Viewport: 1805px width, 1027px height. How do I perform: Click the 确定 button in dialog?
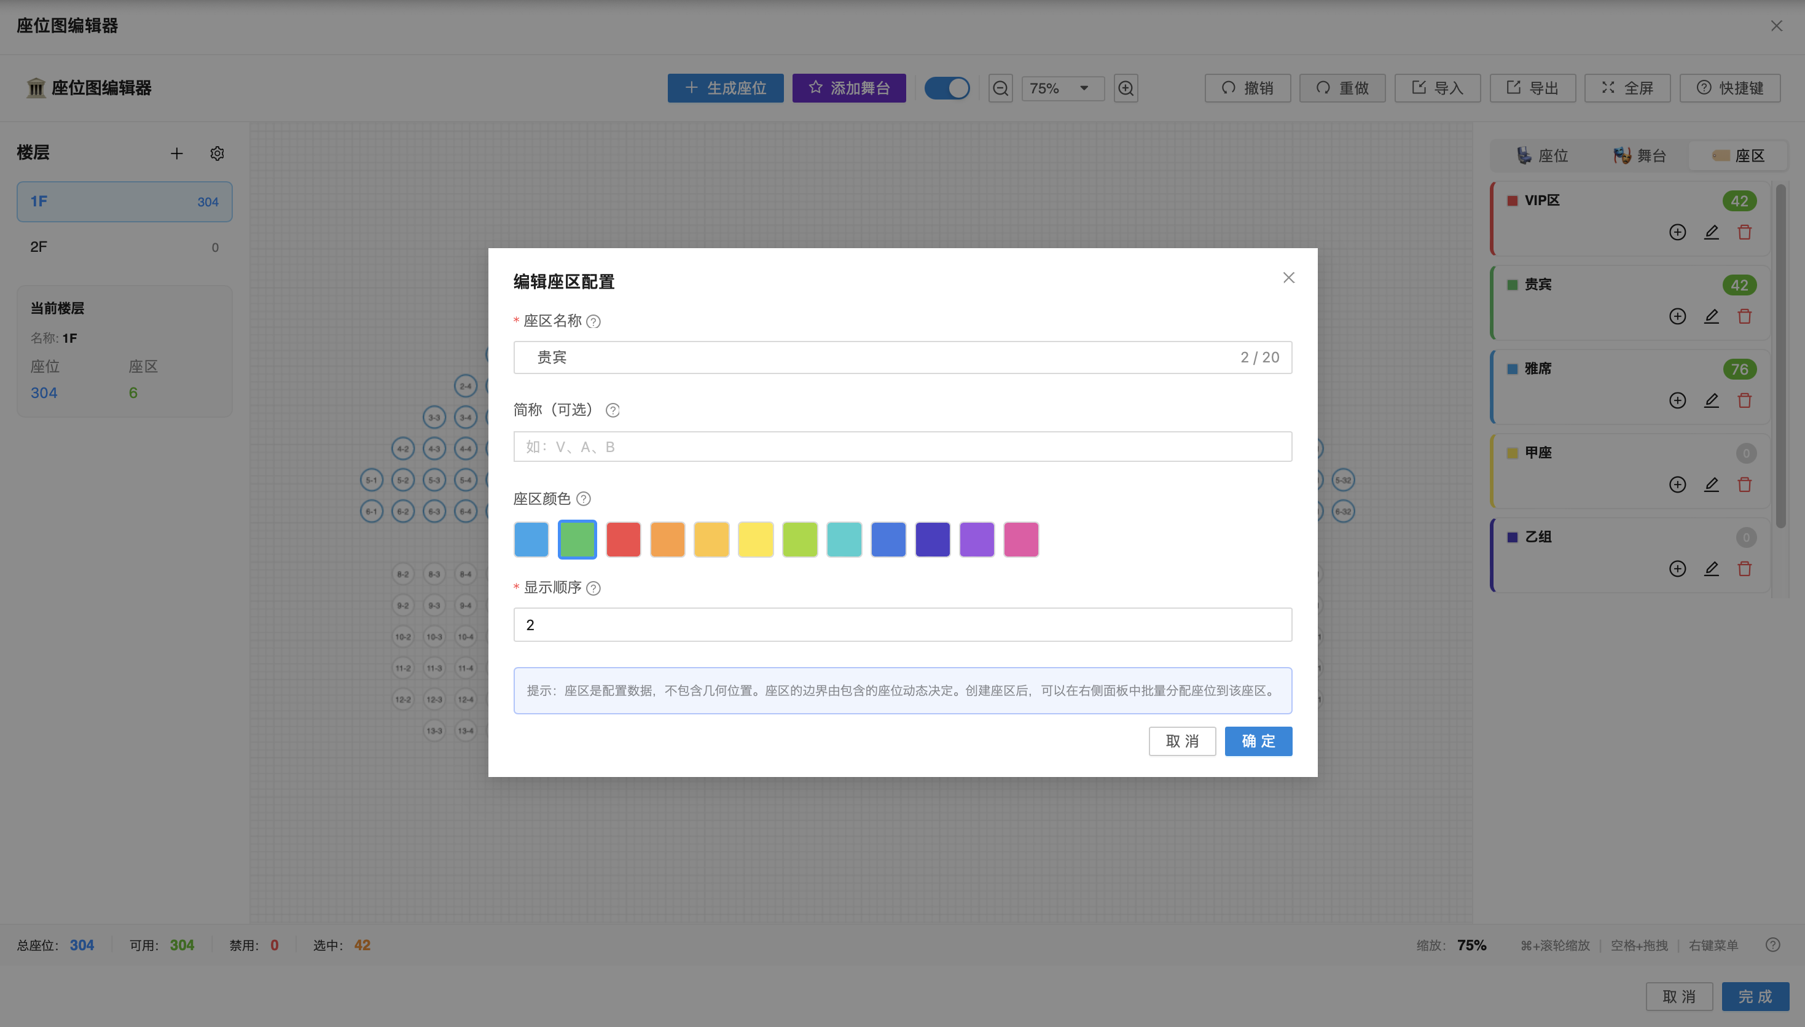click(1258, 741)
